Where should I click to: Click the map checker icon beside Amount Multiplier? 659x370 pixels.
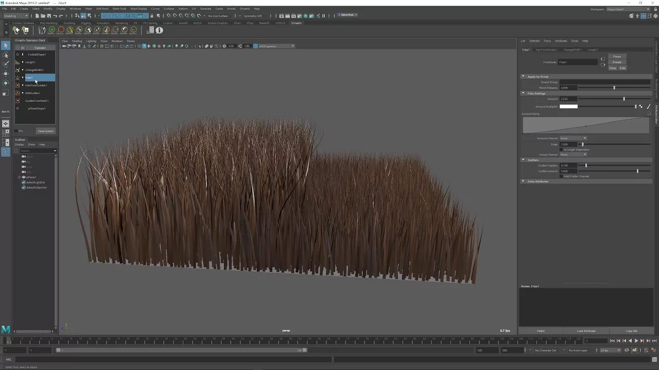coord(641,106)
